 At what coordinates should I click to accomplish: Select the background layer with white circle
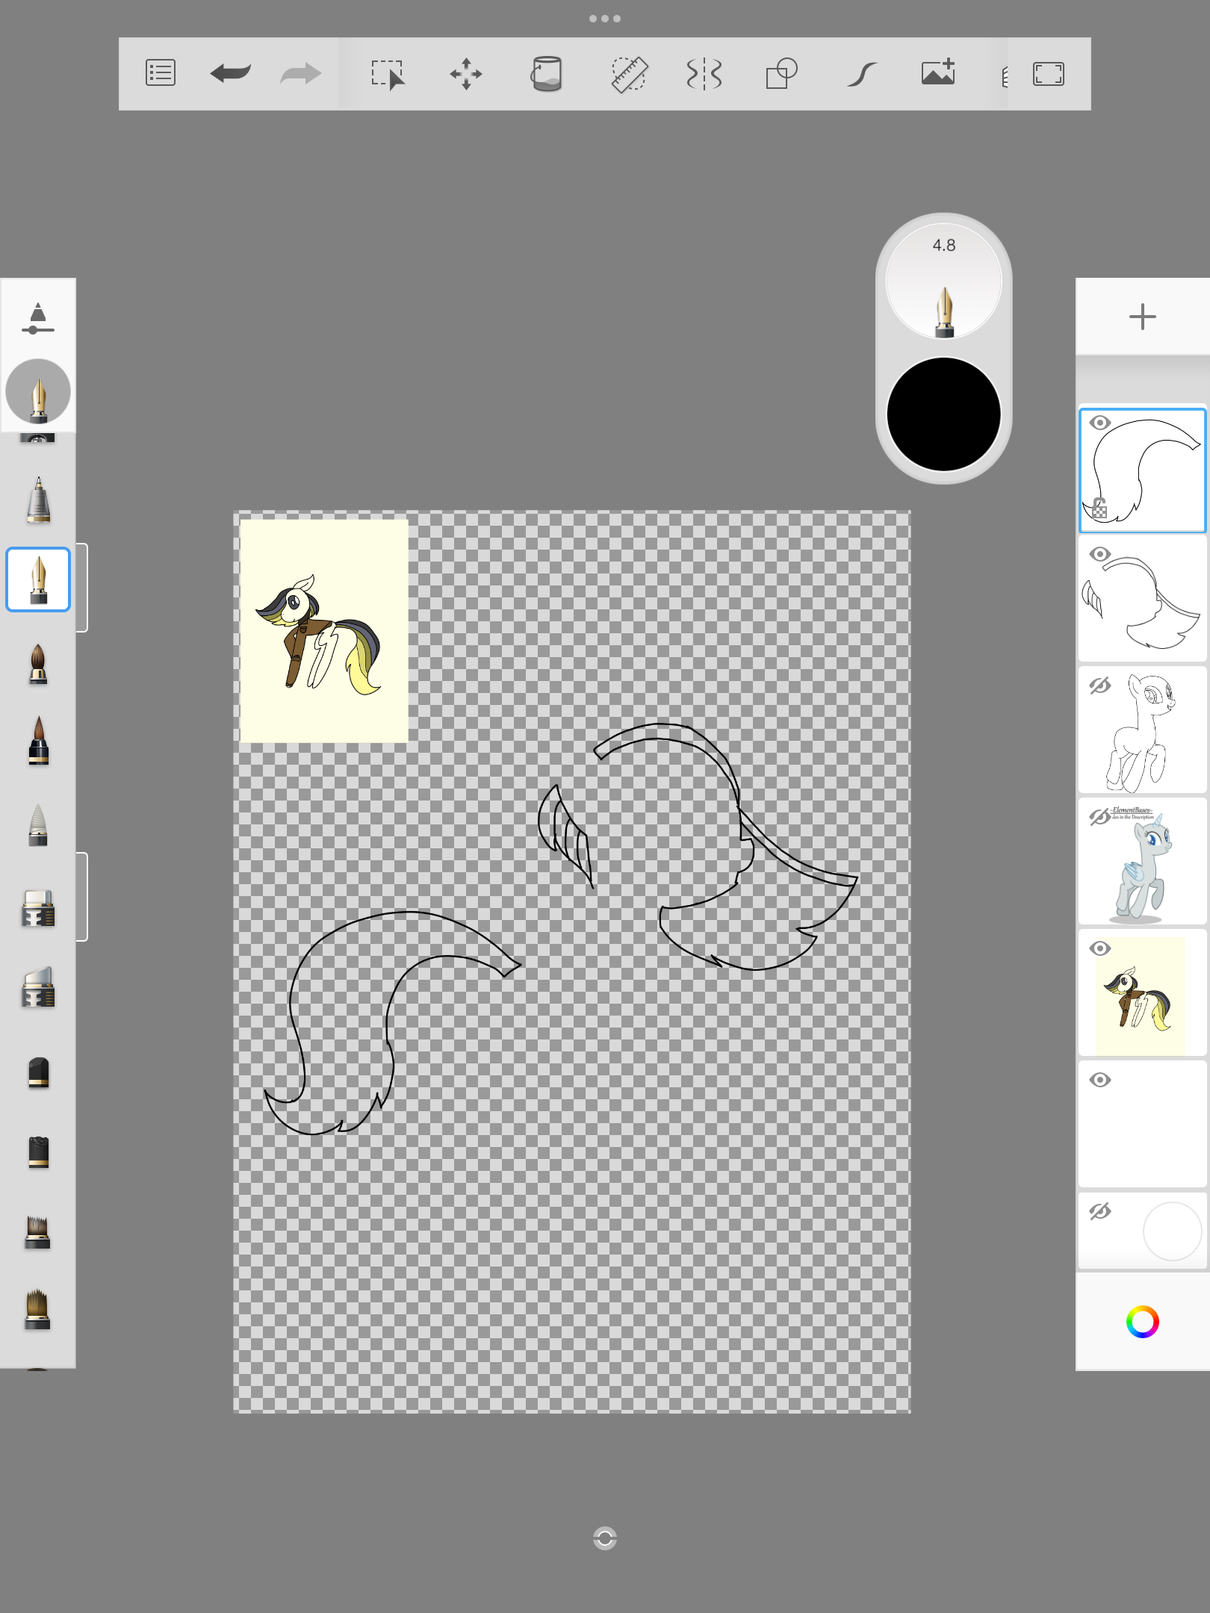[1143, 1231]
